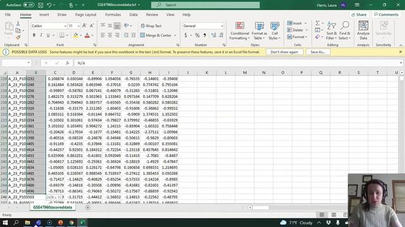This screenshot has height=227, width=405.
Task: Open File Explorer from taskbar
Action: [x=27, y=223]
